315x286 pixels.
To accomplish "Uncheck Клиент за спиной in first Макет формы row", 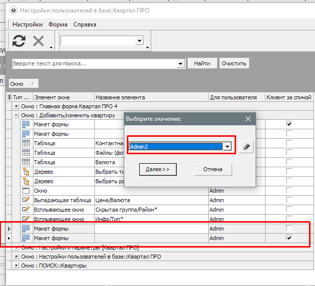I will click(289, 124).
